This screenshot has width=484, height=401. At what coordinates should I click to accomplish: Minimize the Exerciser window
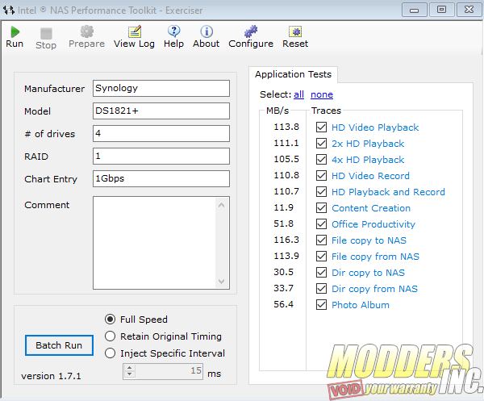coord(415,10)
